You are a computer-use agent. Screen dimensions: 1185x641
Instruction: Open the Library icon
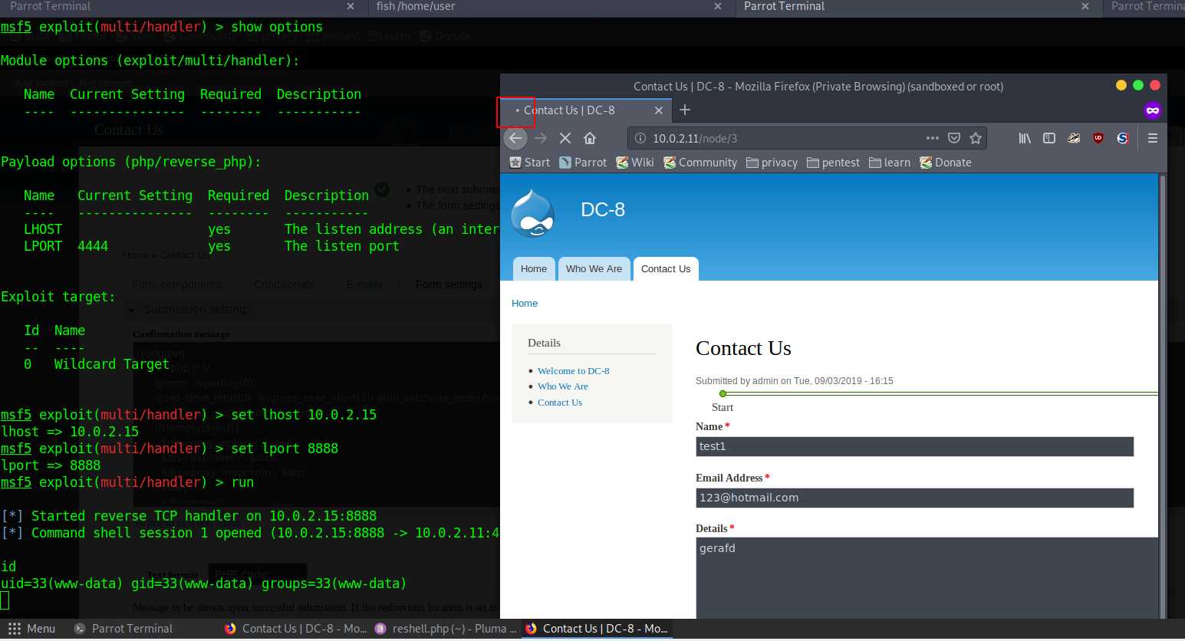tap(1025, 138)
